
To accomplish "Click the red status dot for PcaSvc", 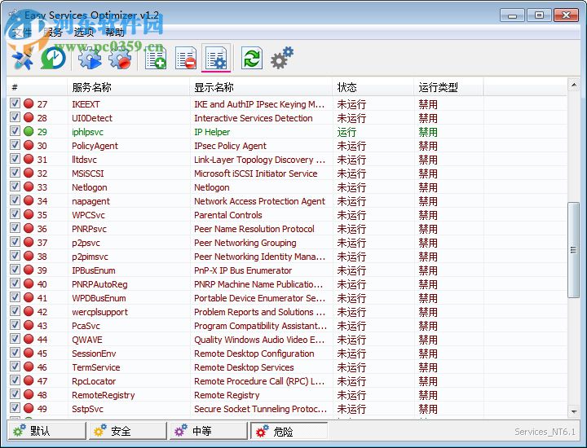I will point(29,325).
